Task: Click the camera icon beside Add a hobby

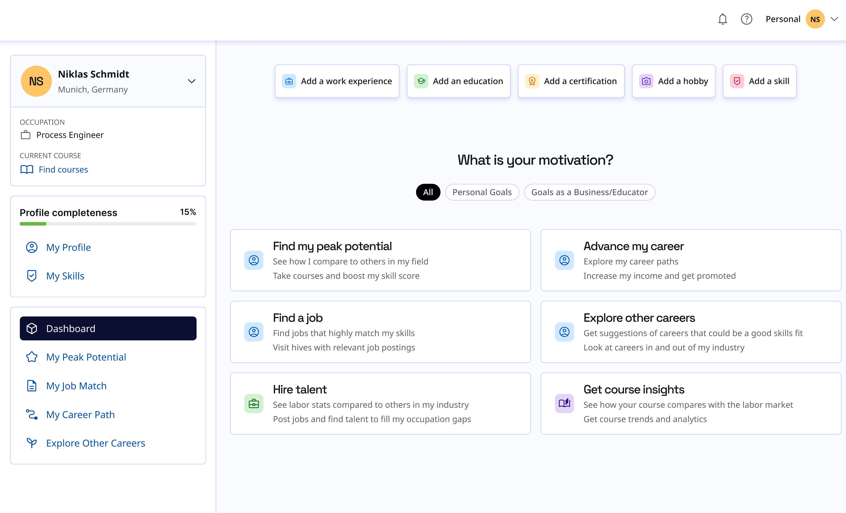Action: pos(646,81)
